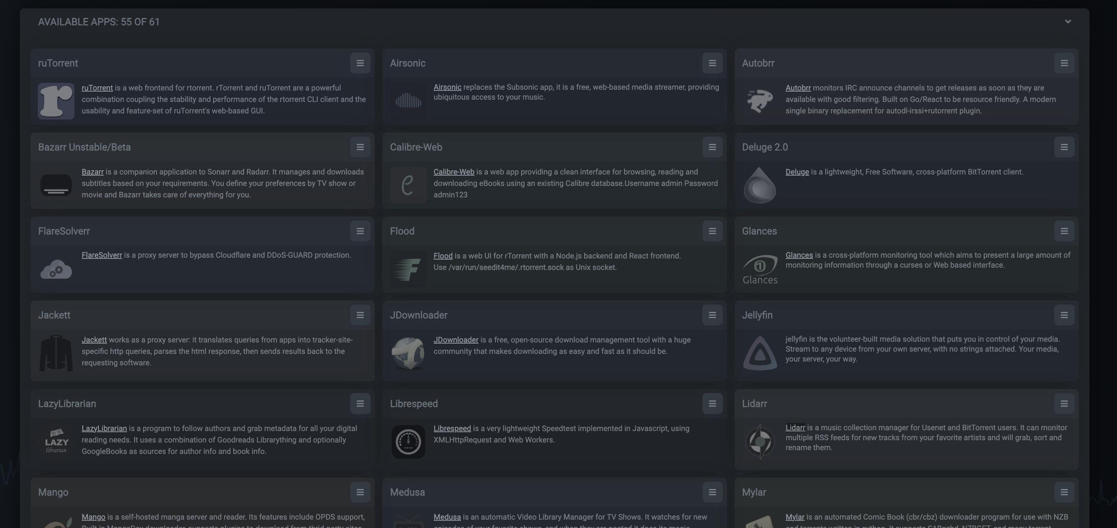
Task: Click the Jellyfin triangle logo
Action: (760, 353)
